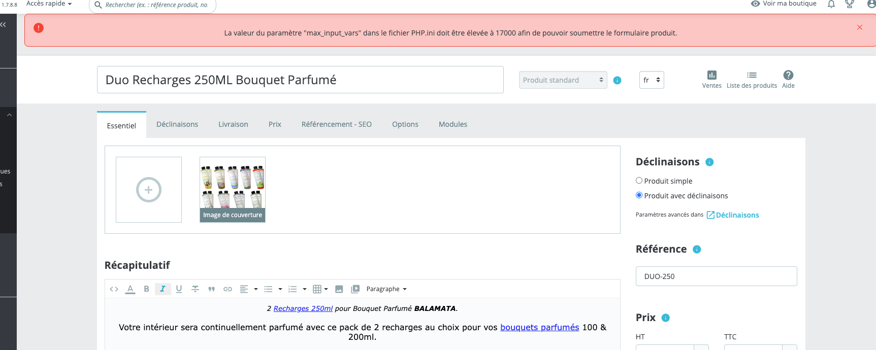This screenshot has height=350, width=876.
Task: Click the Référence field DUO-250
Action: point(716,276)
